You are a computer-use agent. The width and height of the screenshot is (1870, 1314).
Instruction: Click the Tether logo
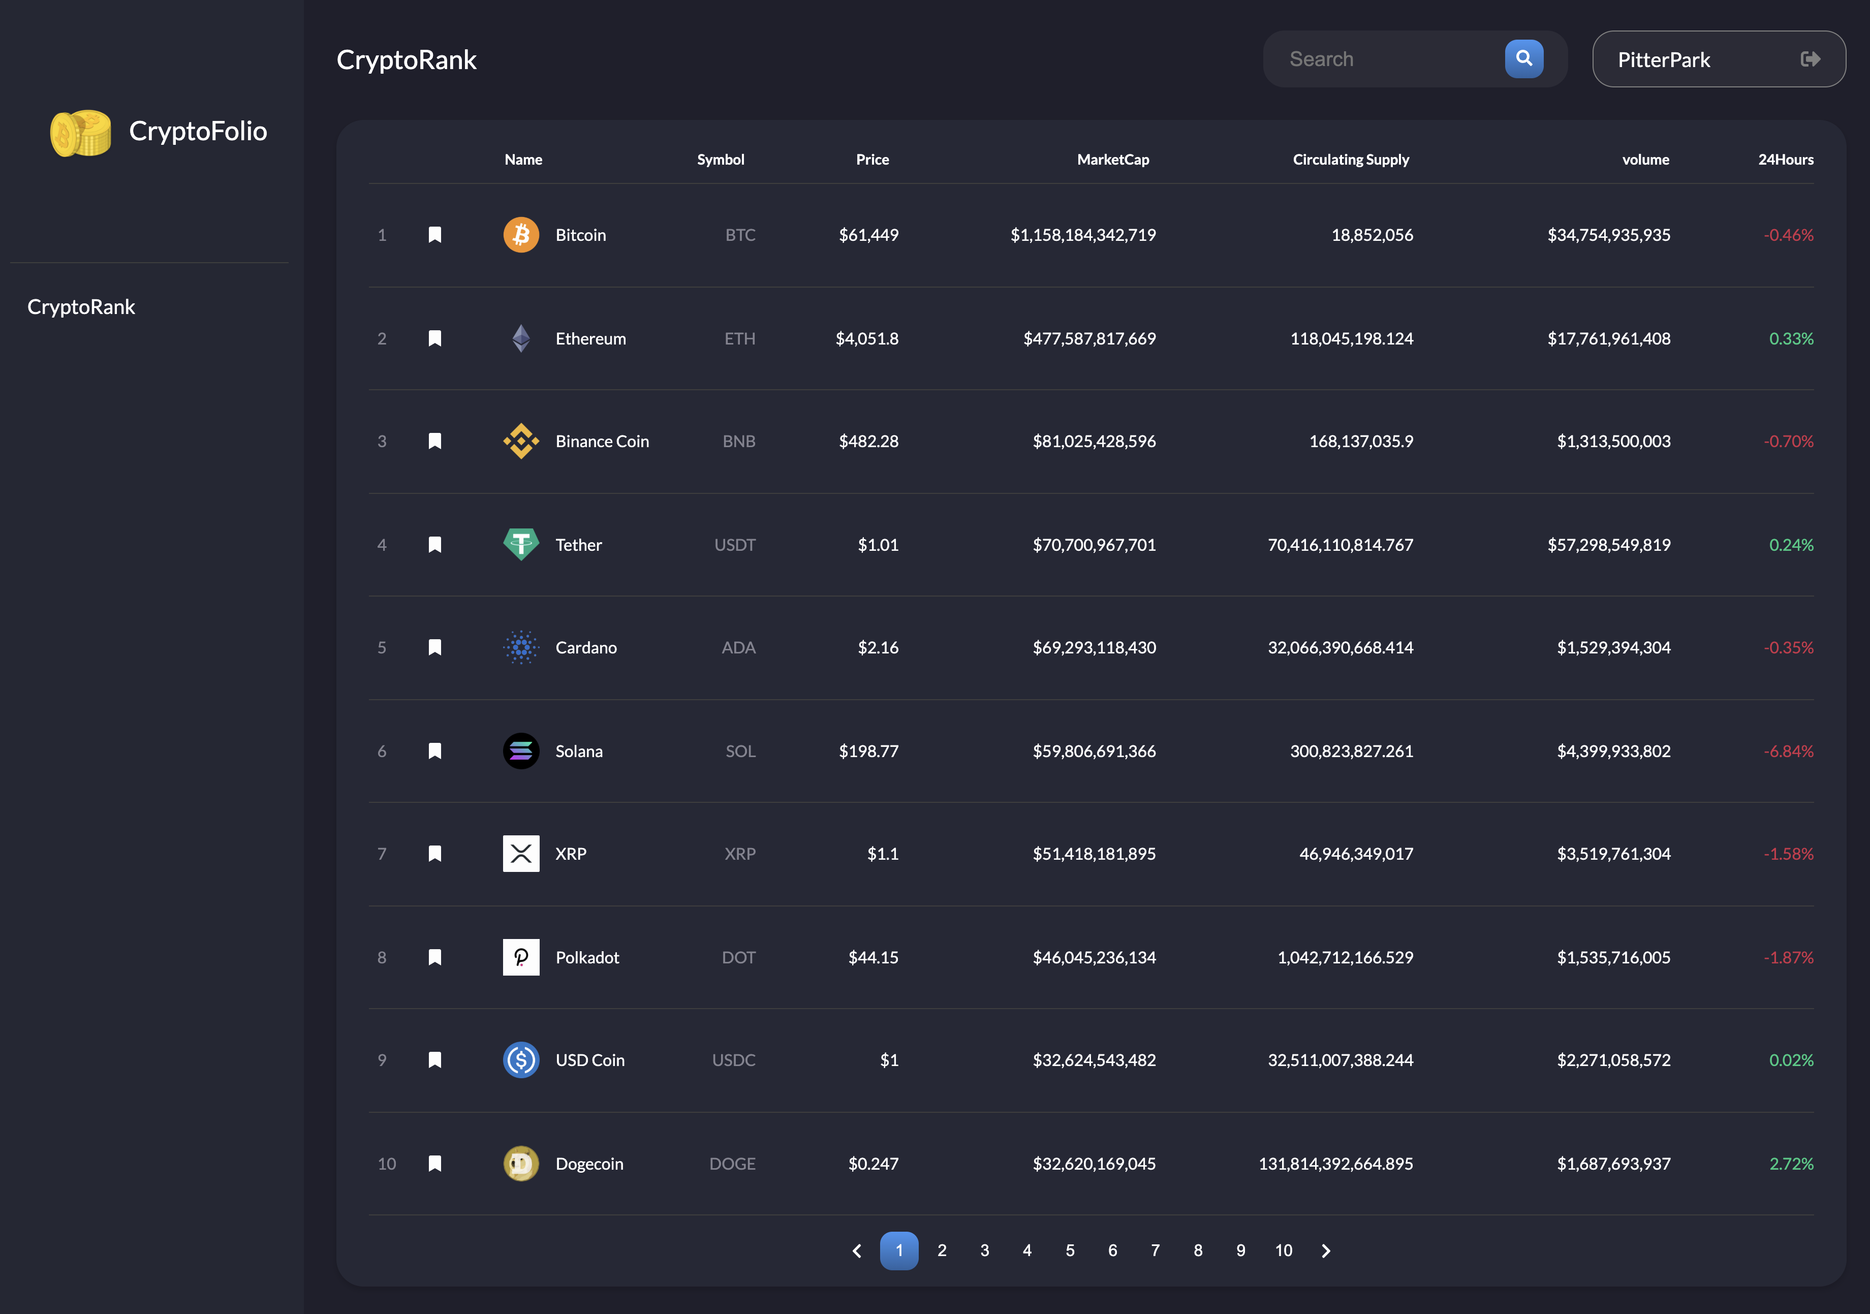(521, 544)
